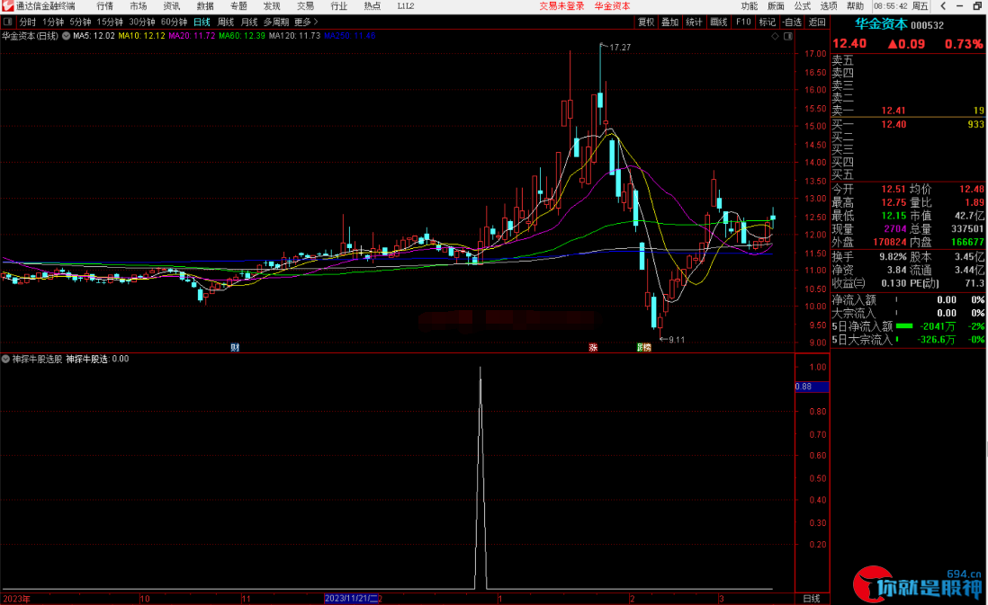Click the red 华金资本 title link

[x=613, y=5]
